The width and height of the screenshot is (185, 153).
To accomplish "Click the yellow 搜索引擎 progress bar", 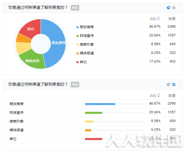I will click(89, 122).
